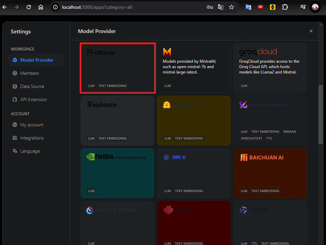
Task: Select the Ollama provider card
Action: pos(117,68)
